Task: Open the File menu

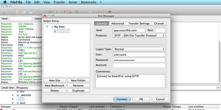Action: point(28,2)
